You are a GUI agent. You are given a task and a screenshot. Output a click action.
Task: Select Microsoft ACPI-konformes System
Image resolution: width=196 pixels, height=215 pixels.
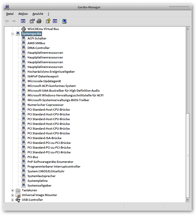(x=51, y=86)
